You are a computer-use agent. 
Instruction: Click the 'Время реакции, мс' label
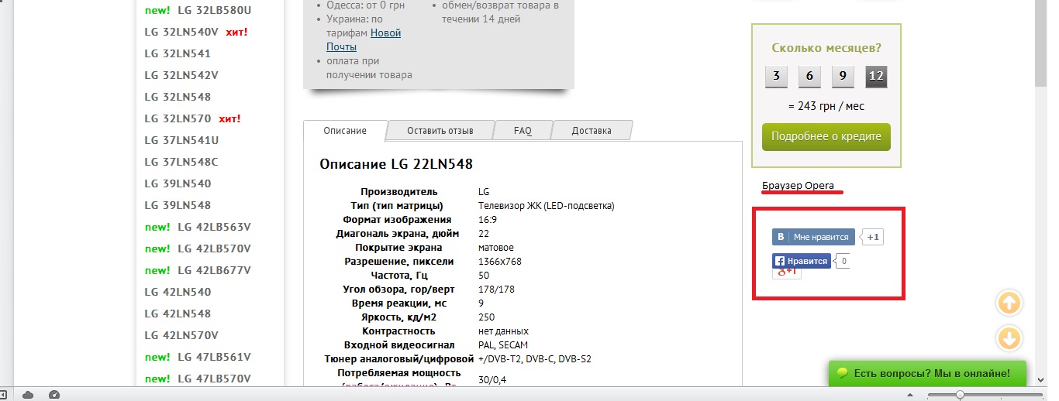click(399, 303)
